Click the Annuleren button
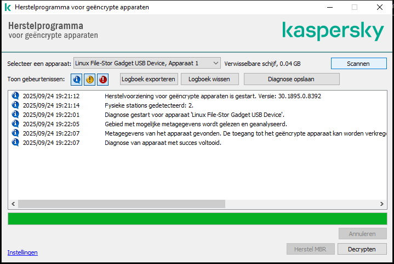 coord(362,234)
